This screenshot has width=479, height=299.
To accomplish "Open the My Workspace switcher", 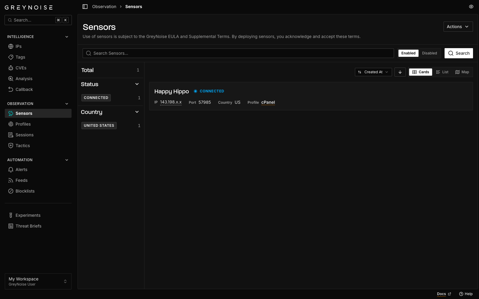I will 38,281.
